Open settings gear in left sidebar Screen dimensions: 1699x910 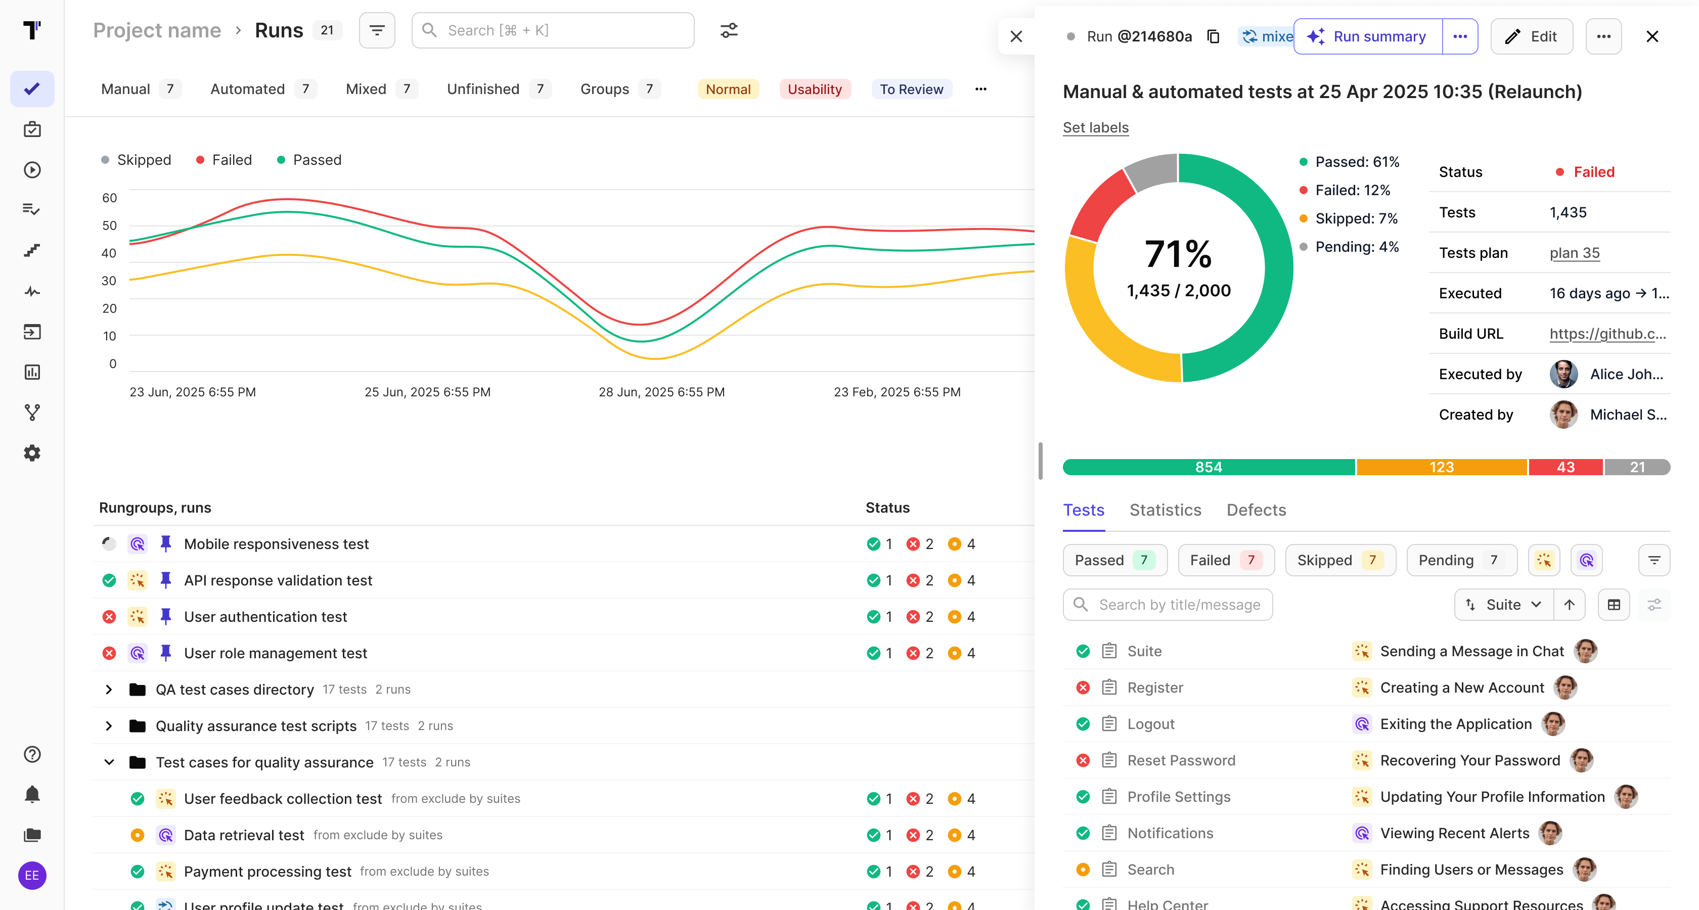[x=32, y=453]
